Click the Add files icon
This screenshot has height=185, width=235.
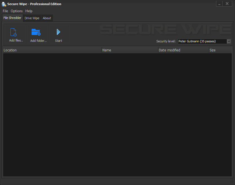pos(14,32)
